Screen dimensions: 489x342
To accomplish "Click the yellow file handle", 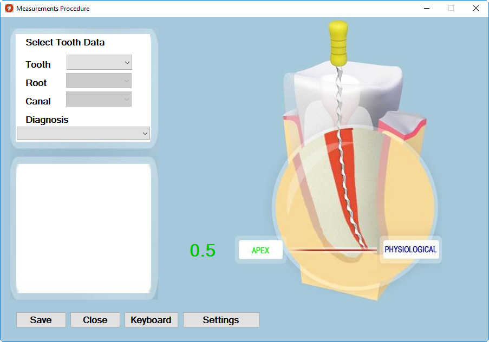I will pos(338,43).
